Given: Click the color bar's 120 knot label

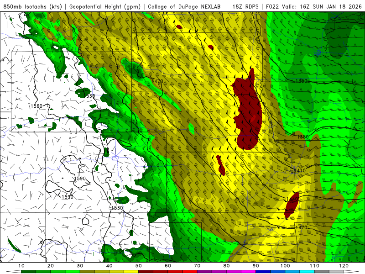Looking at the screenshot, I should pyautogui.click(x=344, y=266).
